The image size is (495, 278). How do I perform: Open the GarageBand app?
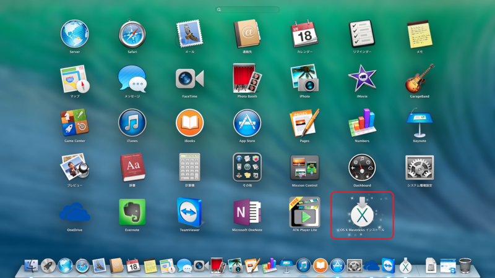[420, 78]
